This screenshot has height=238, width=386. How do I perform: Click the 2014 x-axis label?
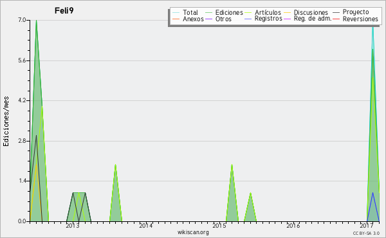coord(146,226)
